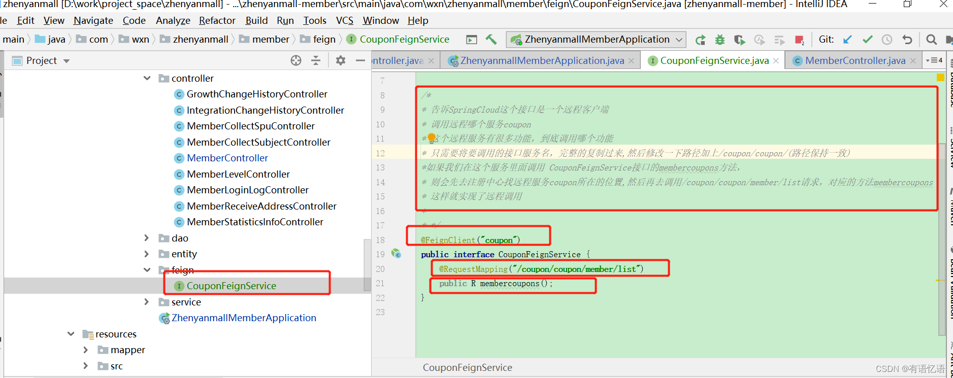Viewport: 953px width, 378px height.
Task: Open the hidden tabs list showing 4
Action: click(x=934, y=60)
